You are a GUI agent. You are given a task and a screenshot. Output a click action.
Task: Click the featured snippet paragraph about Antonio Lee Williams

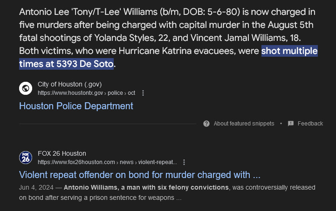pos(168,38)
